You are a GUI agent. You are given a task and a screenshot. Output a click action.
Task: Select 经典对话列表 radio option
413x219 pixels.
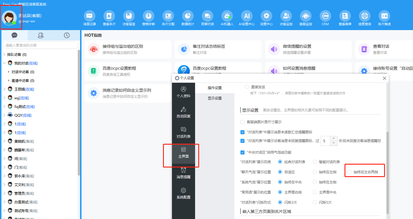coord(280,162)
